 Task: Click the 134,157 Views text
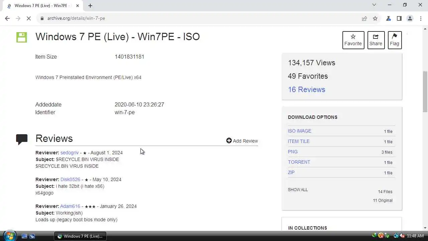click(311, 63)
